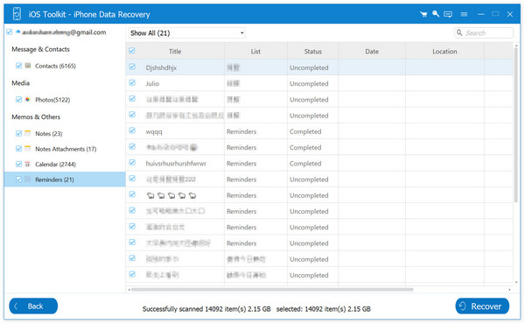Uncheck the sheep emoji row checkbox
This screenshot has width=525, height=324.
pos(132,194)
